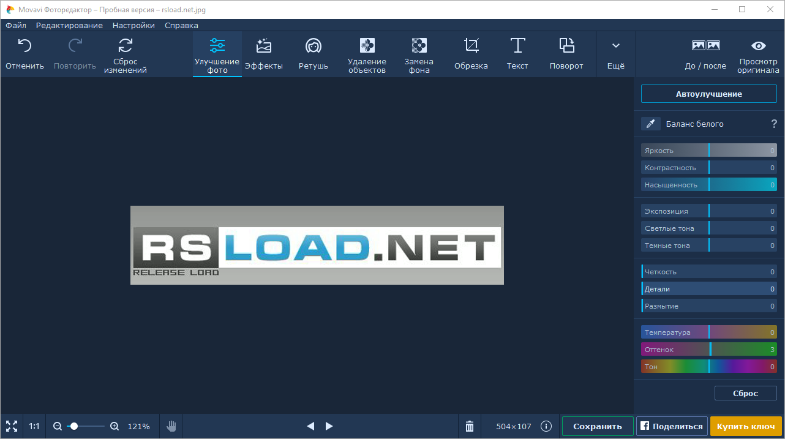Screen dimensions: 785x439
Task: Expand the Ещё tools dropdown
Action: pos(616,54)
